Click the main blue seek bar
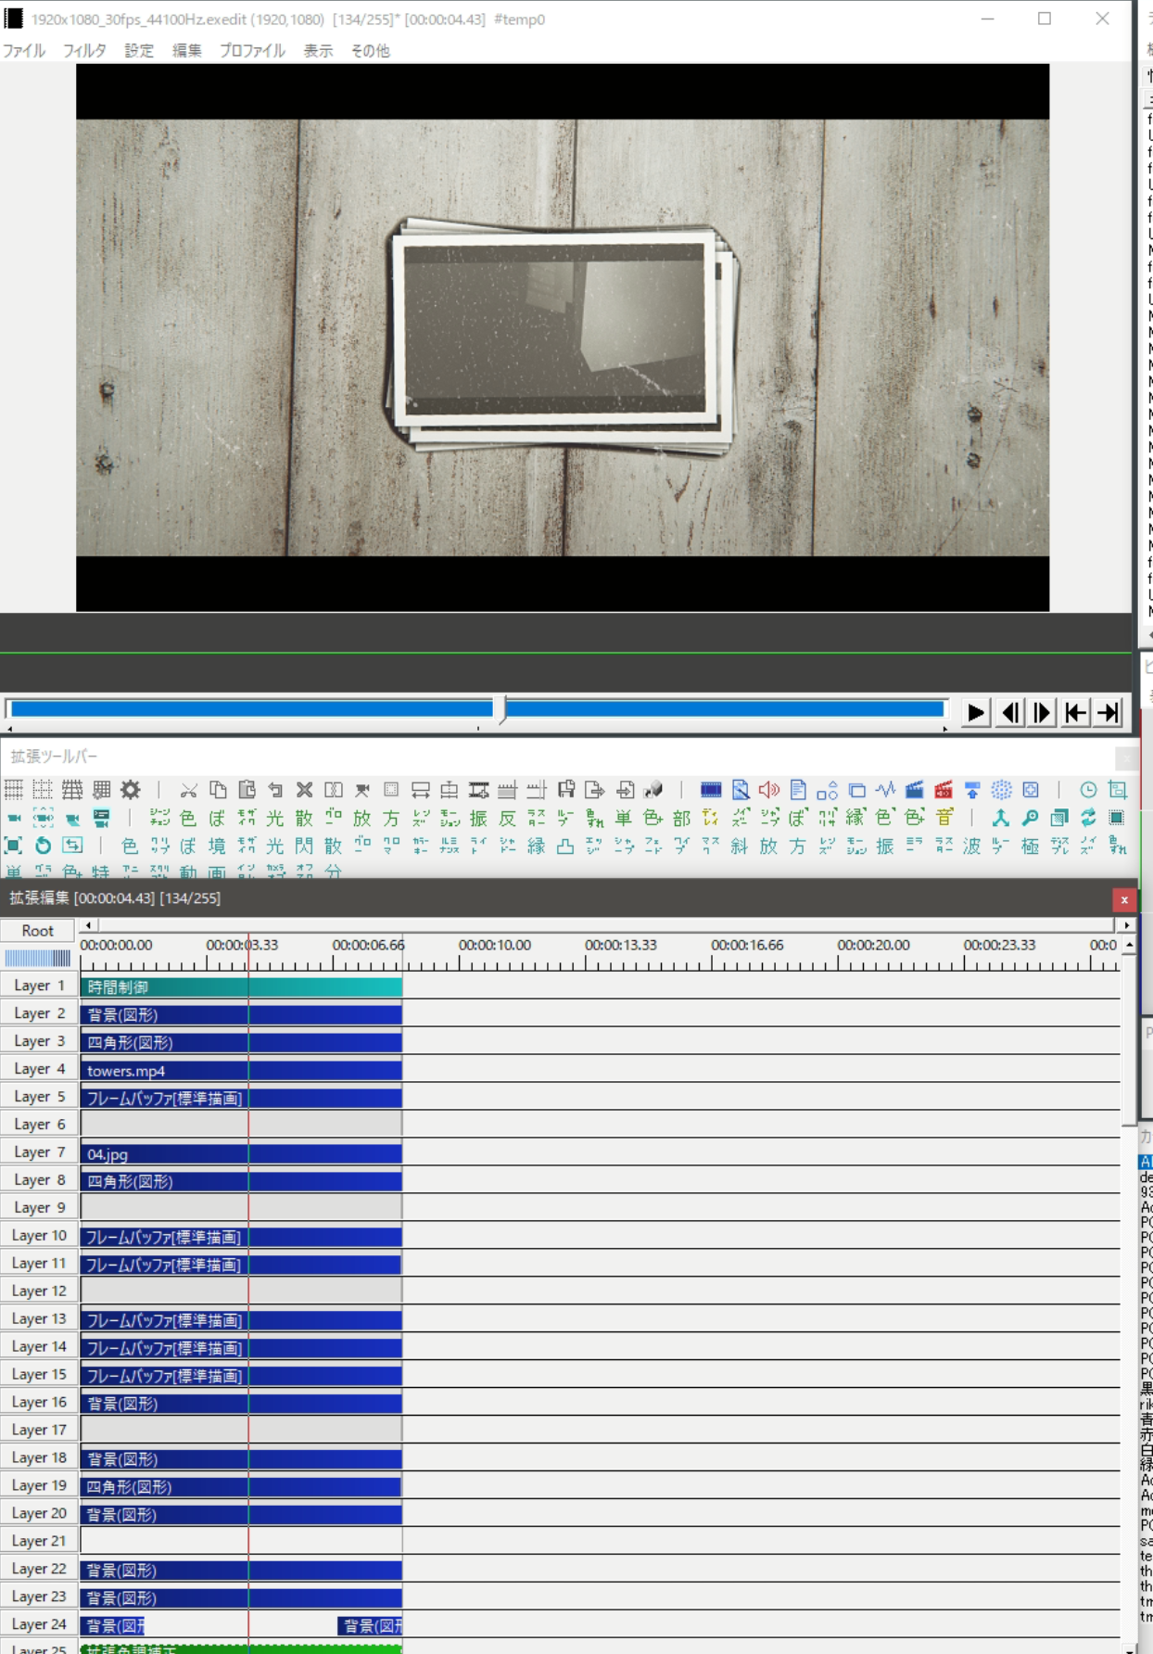 [477, 709]
